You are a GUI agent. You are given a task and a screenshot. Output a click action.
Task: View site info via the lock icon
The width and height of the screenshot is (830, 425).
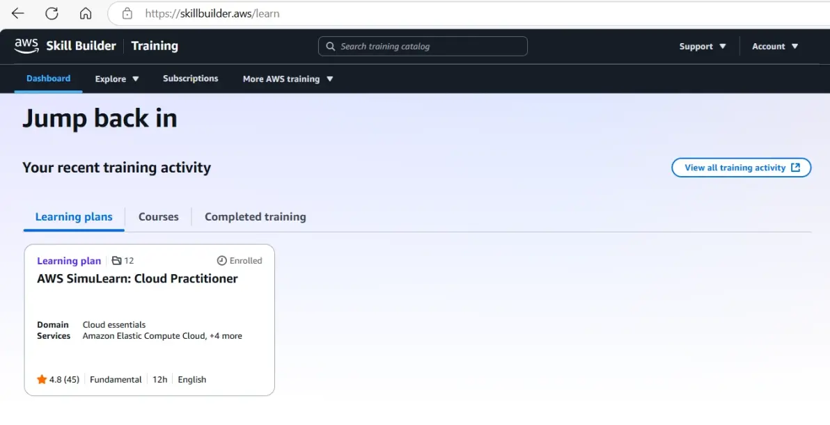coord(127,14)
